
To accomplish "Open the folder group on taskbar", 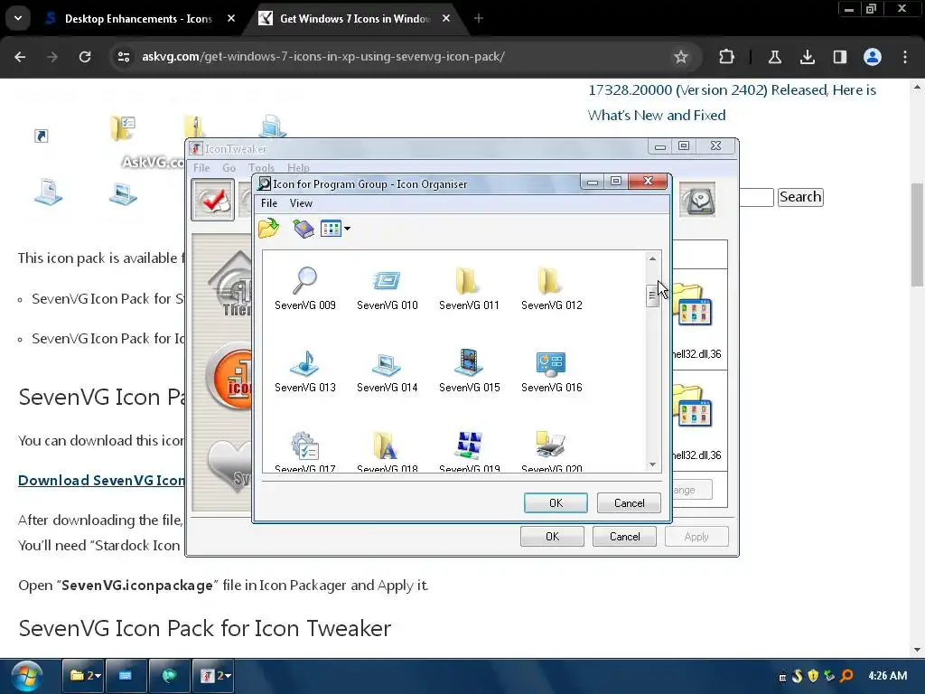I will pos(84,675).
